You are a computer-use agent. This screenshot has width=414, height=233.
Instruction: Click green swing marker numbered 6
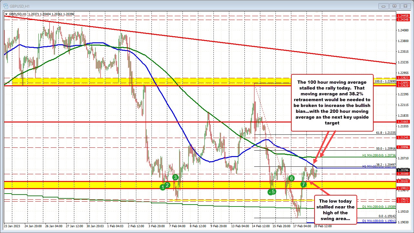click(291, 178)
